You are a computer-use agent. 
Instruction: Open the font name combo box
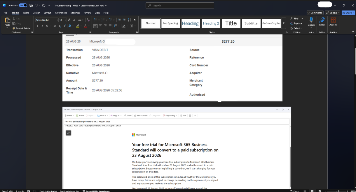pyautogui.click(x=47, y=20)
